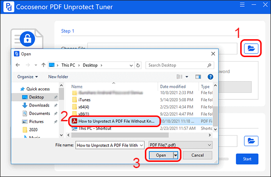Select How to Unprotect A PDF file

pos(113,121)
